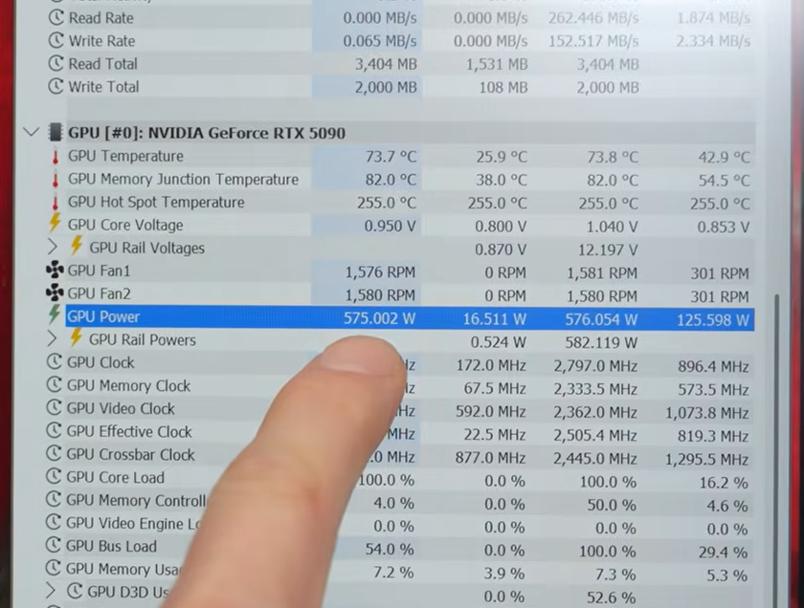This screenshot has width=804, height=608.
Task: Click the 12.197 V GPU Rail Voltages value
Action: (608, 250)
